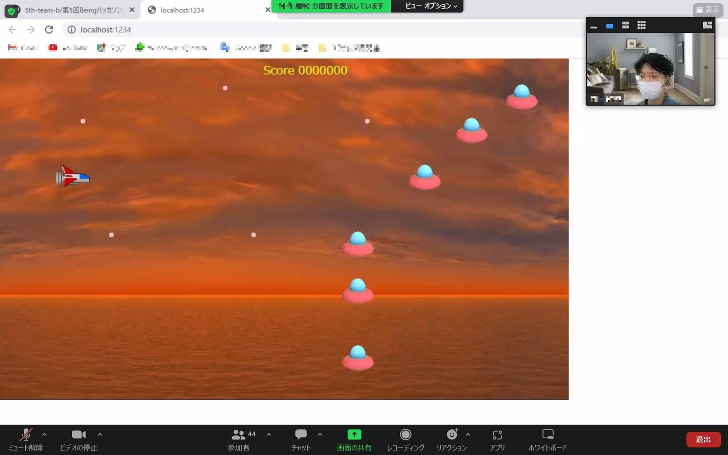Switch video panel to grid view
This screenshot has height=455, width=728.
642,25
